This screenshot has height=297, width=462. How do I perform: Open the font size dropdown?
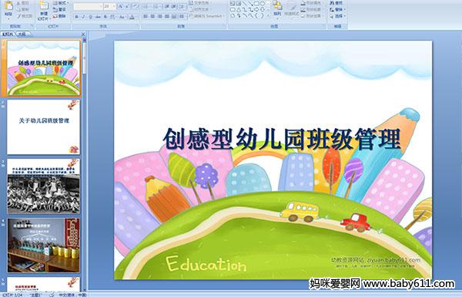(114, 6)
